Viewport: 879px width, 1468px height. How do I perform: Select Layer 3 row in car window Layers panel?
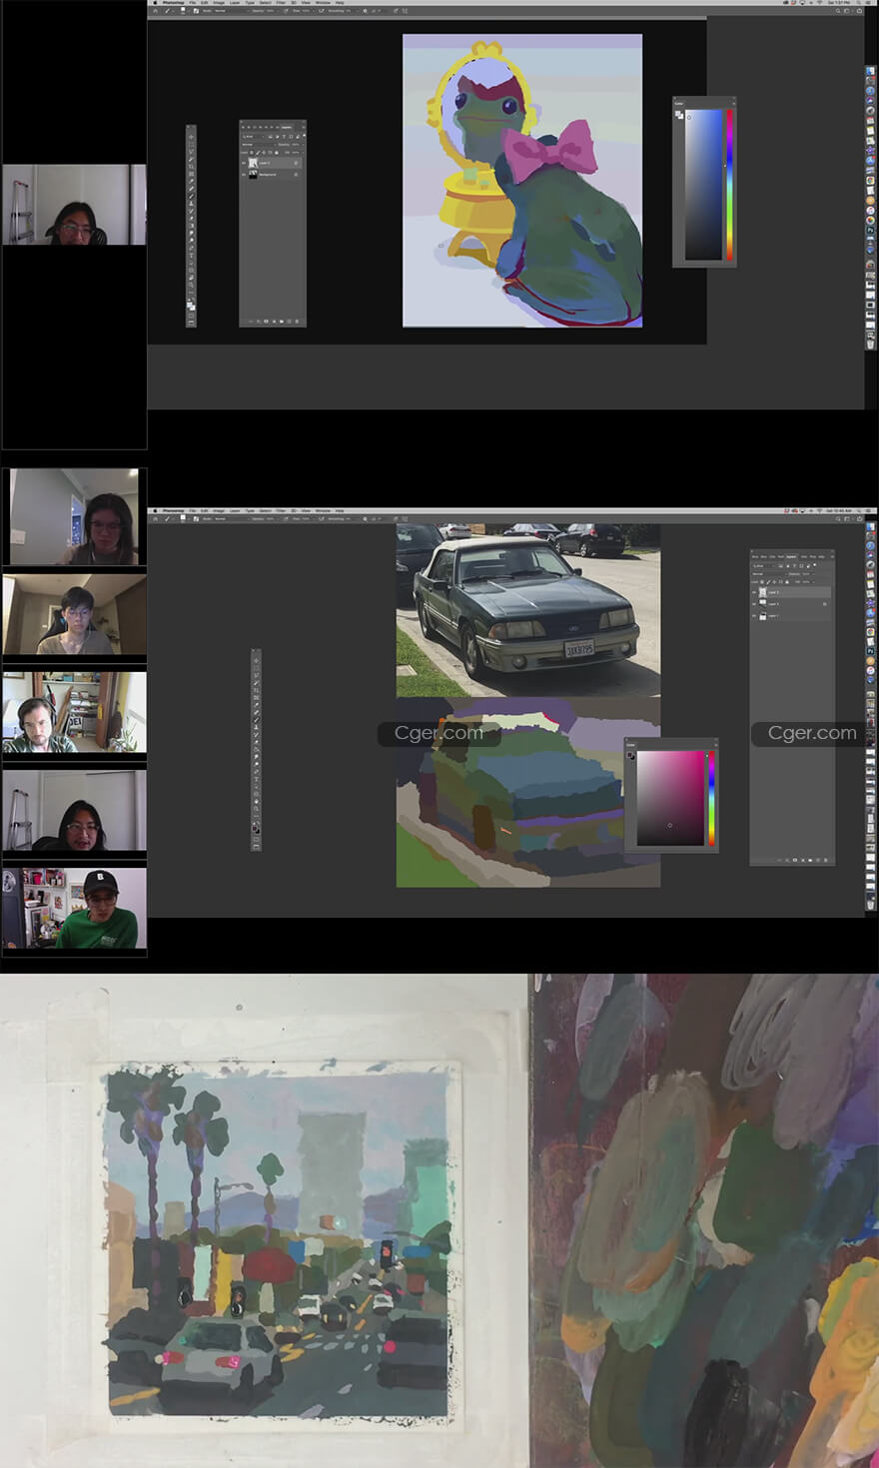coord(791,592)
